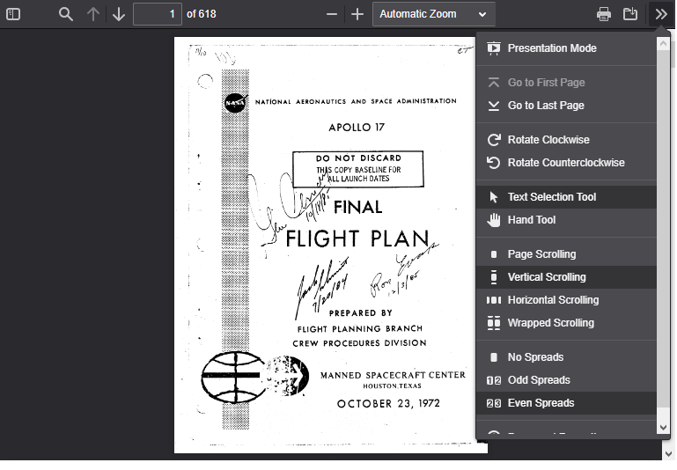The width and height of the screenshot is (677, 470).
Task: Go to next page with down arrow
Action: (x=118, y=14)
